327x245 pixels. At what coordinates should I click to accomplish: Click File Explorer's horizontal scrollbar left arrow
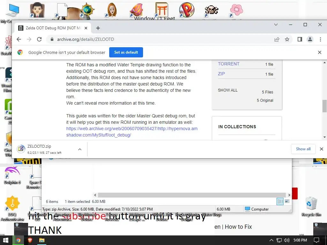(95, 195)
